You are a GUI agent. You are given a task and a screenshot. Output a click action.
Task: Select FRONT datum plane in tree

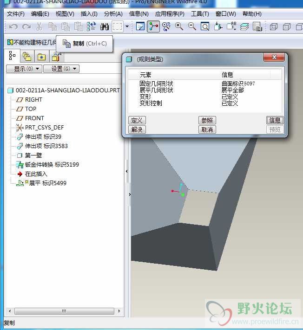point(30,118)
